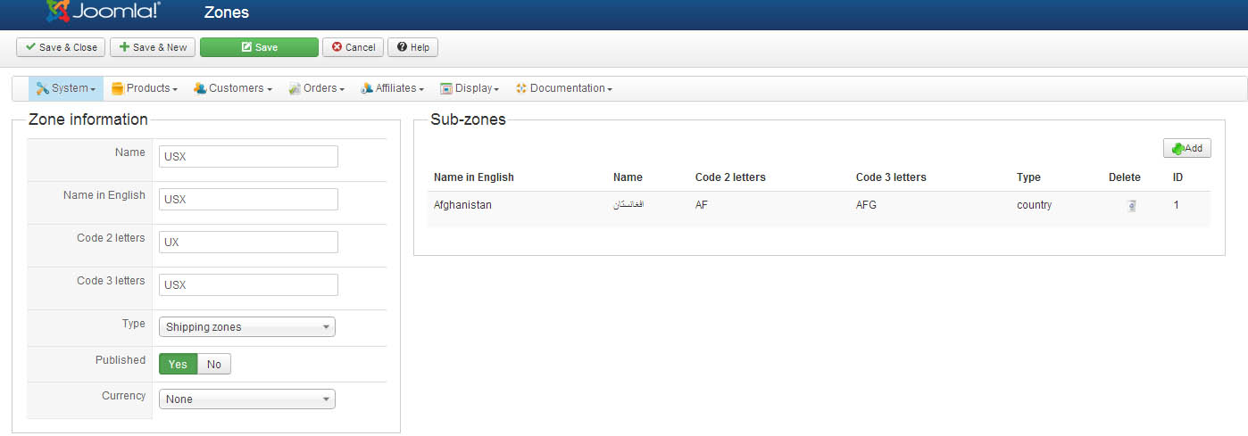Click the Customers people icon
The width and height of the screenshot is (1248, 436).
pos(200,88)
